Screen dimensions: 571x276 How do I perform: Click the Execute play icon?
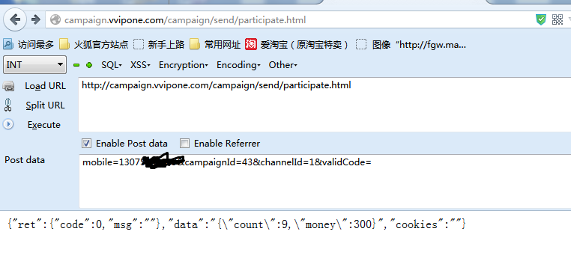[x=8, y=125]
